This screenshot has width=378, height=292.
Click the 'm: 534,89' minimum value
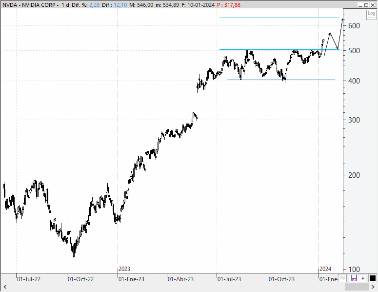click(x=167, y=5)
